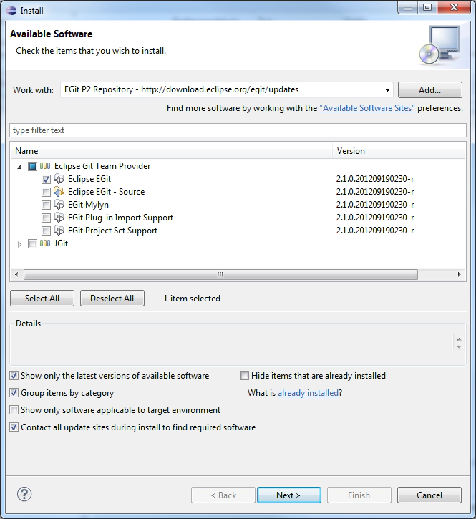The width and height of the screenshot is (476, 519).
Task: Sort list by Name column header
Action: pos(172,151)
